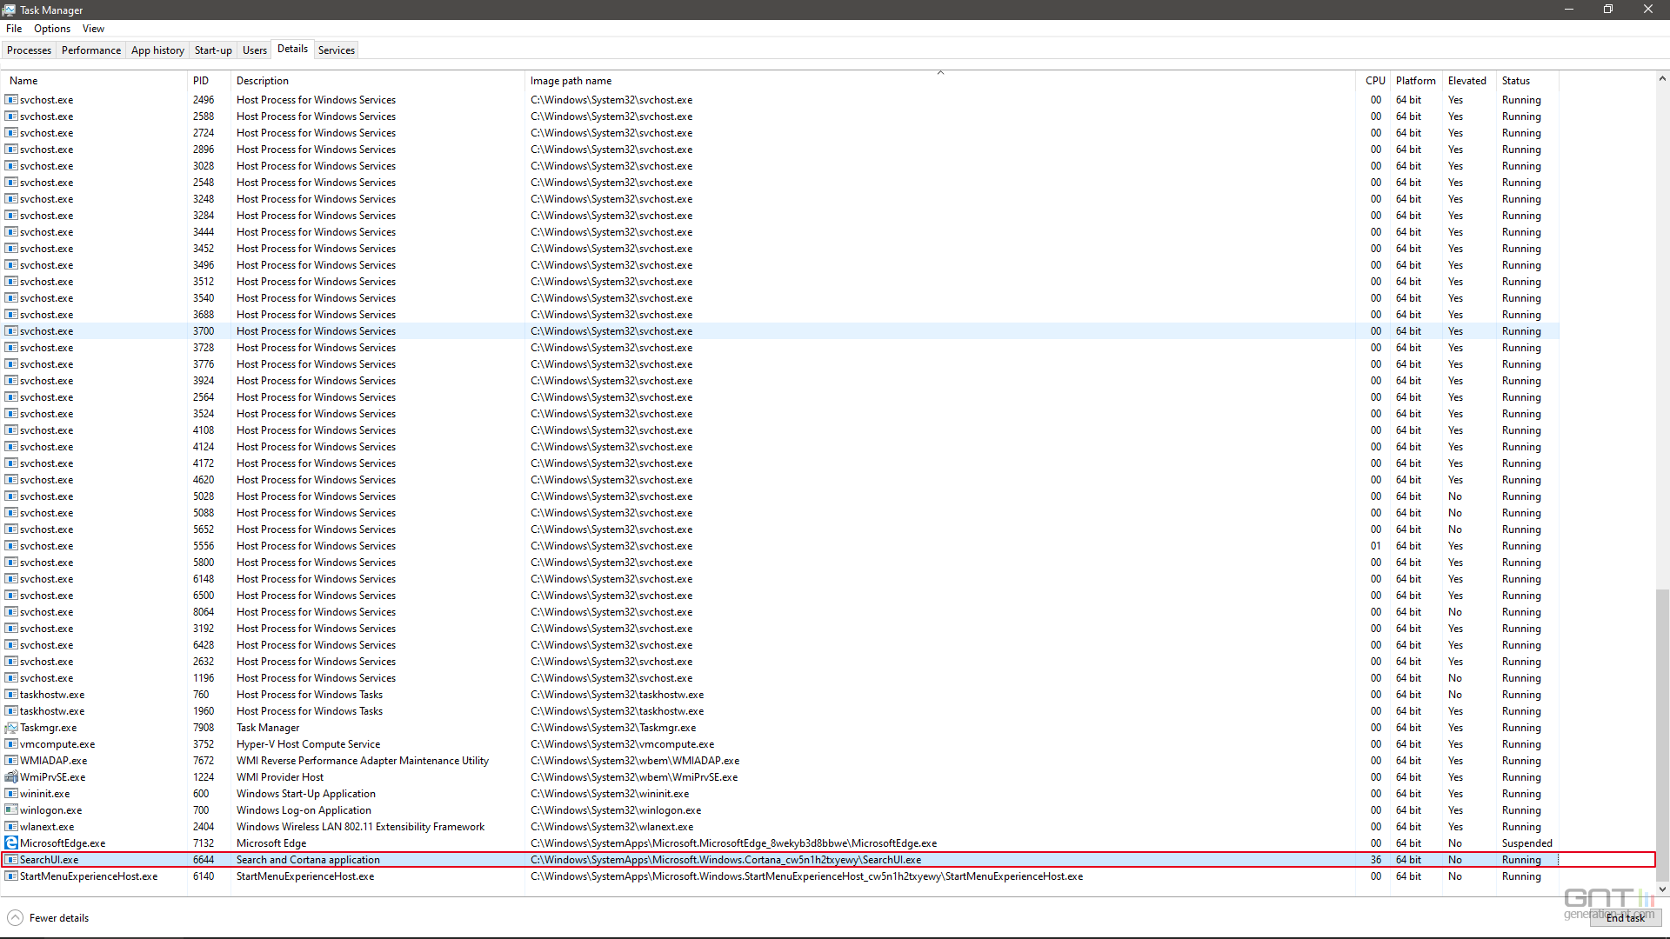Open the View menu
Screen dimensions: 1670x939
[x=93, y=29]
